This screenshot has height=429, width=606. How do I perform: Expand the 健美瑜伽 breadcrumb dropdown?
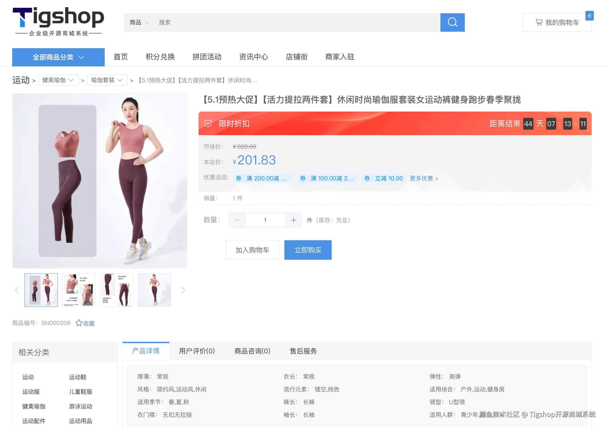(x=58, y=80)
